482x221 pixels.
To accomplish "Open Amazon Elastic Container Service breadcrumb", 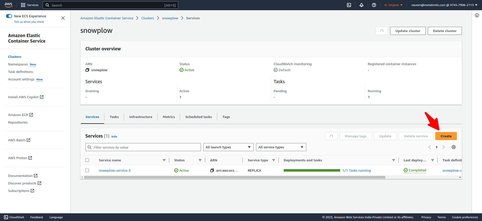I will [107, 18].
